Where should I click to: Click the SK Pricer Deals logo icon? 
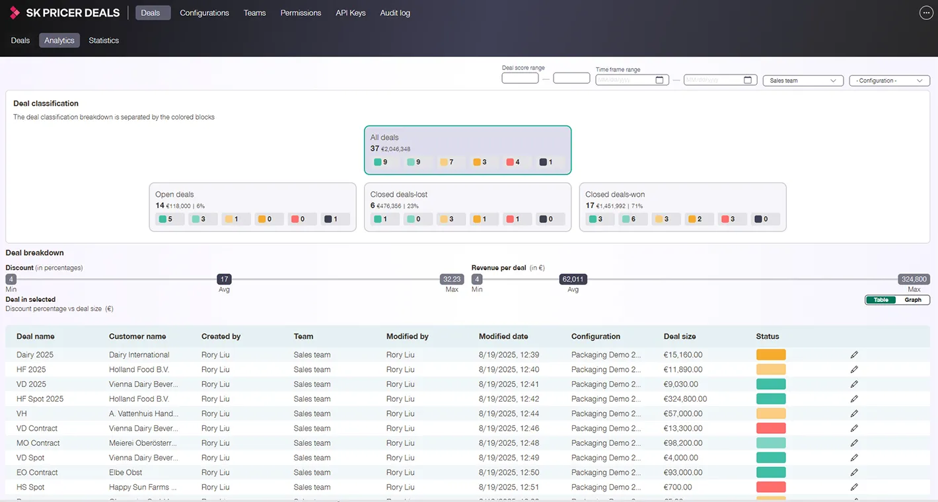(15, 13)
